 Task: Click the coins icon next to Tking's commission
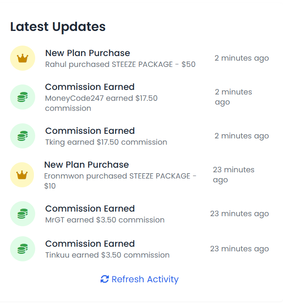click(x=22, y=136)
